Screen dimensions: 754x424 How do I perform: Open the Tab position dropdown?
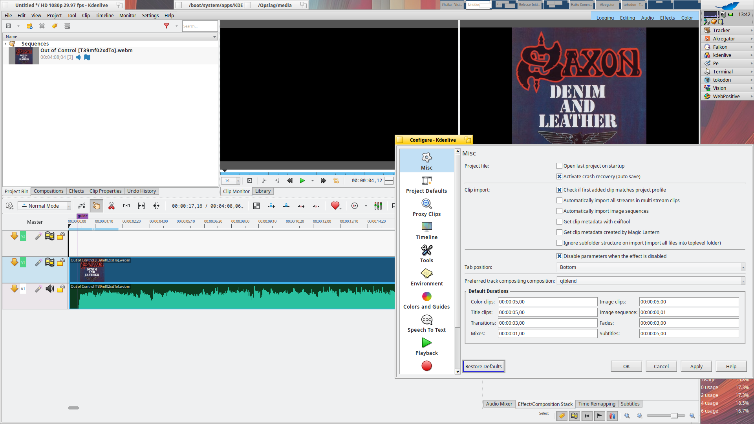[651, 267]
